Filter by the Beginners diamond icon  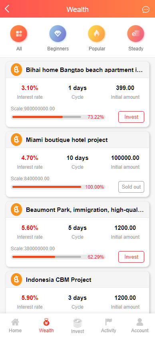point(58,34)
